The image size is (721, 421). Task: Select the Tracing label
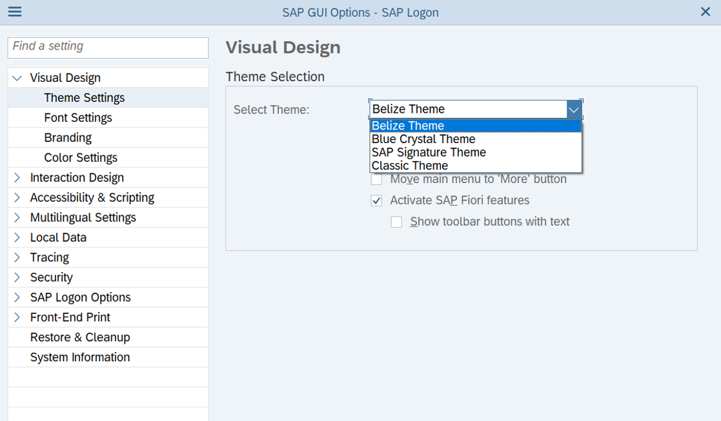(x=50, y=257)
